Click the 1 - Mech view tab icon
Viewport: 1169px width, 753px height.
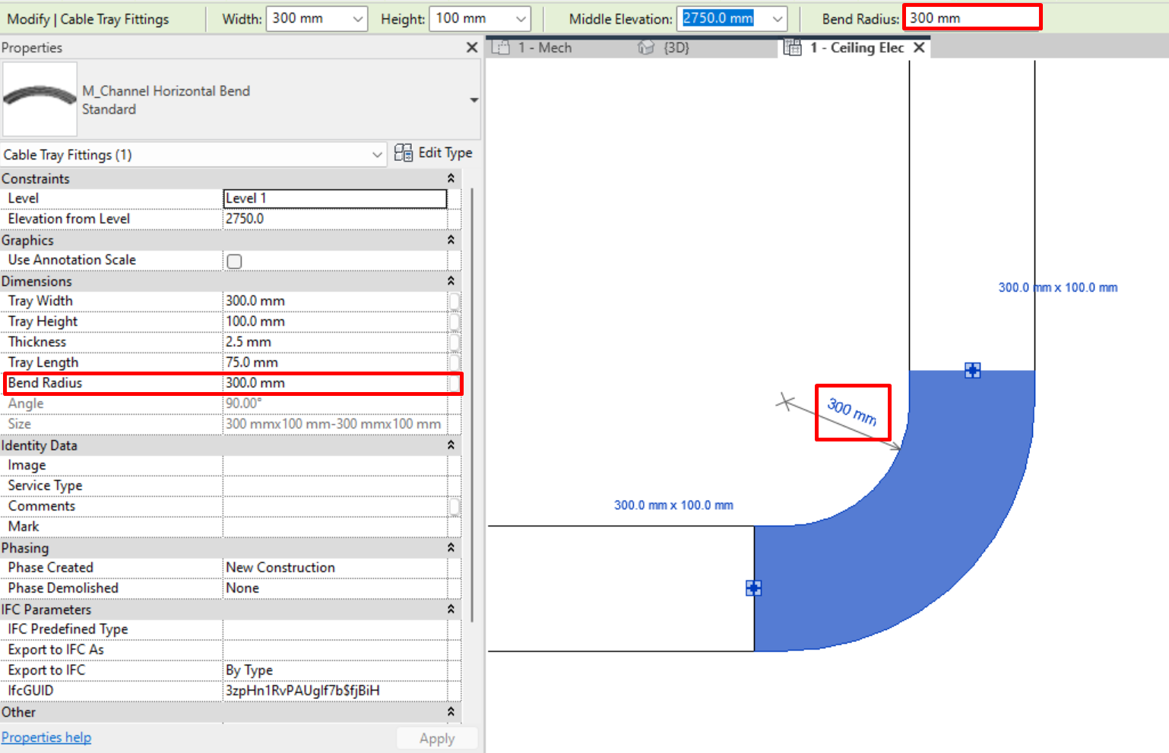[500, 47]
